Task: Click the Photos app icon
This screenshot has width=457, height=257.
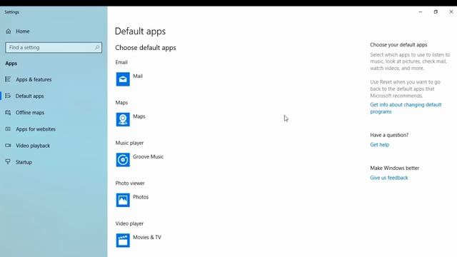Action: click(123, 200)
